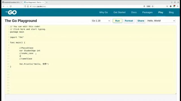Open the site permissions icon beside the padlock
This screenshot has height=101, width=181.
pyautogui.click(x=31, y=6)
